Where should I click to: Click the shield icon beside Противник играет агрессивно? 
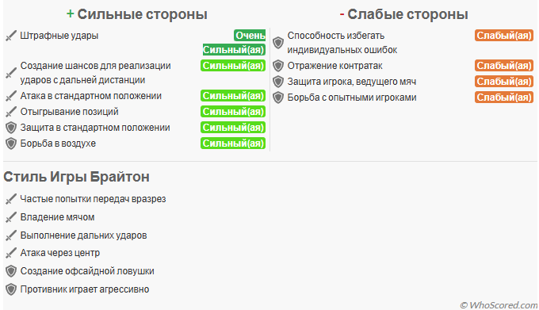coord(11,289)
